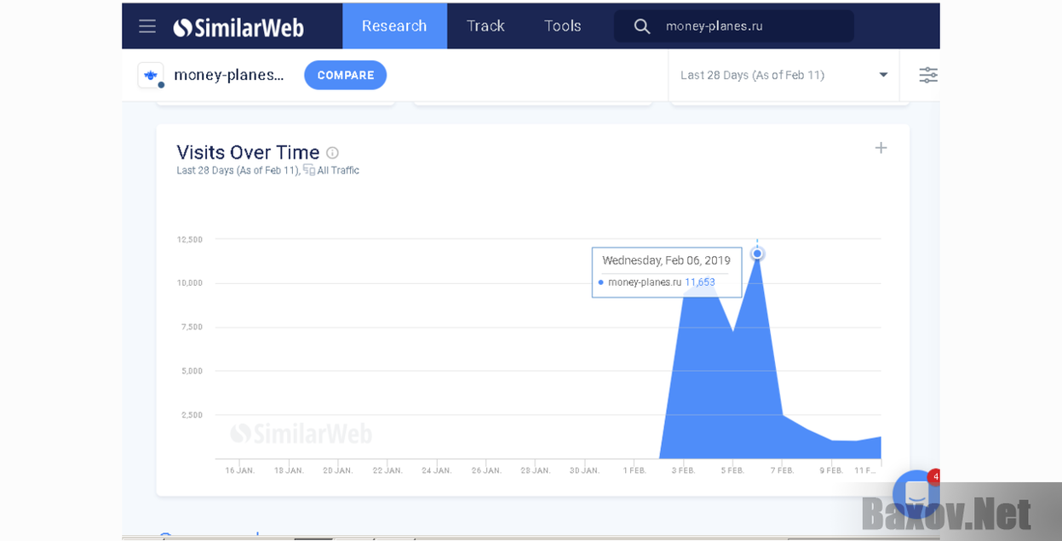This screenshot has height=541, width=1062.
Task: Select the Feb 06 data point on chart
Action: [x=757, y=253]
